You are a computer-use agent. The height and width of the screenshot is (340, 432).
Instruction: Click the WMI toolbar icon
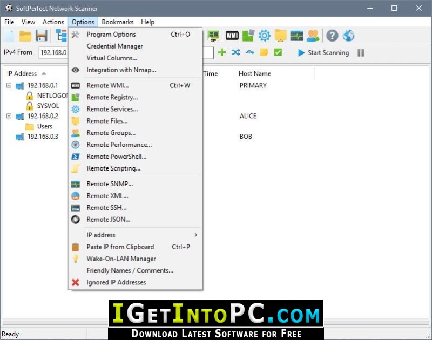[x=232, y=36]
